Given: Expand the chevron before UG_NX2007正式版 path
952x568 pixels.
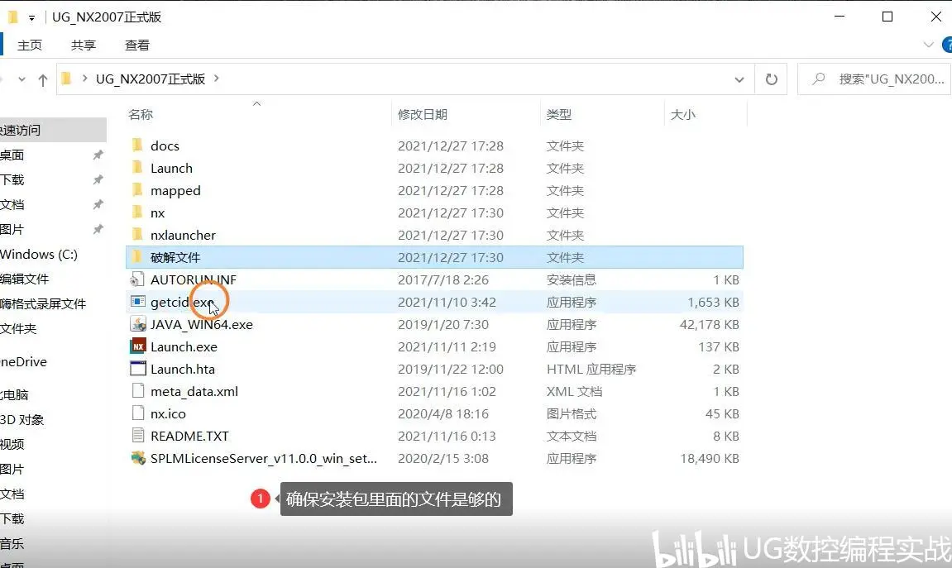Looking at the screenshot, I should click(x=84, y=79).
